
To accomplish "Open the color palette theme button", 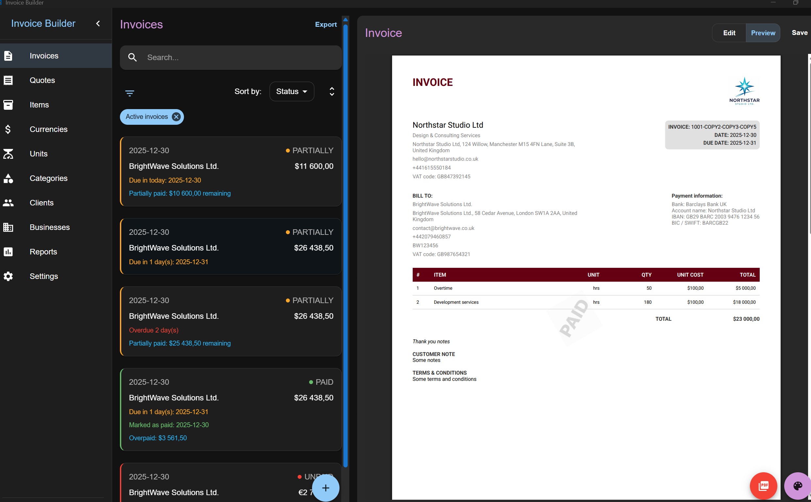I will [x=797, y=486].
